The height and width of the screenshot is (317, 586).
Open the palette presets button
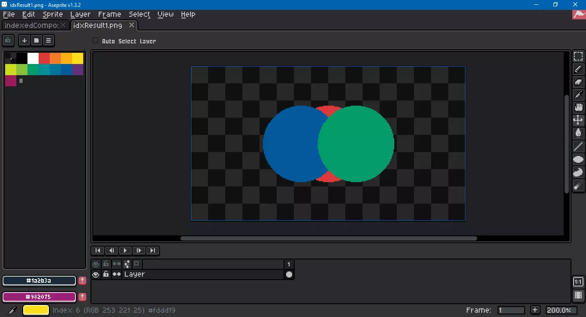36,40
